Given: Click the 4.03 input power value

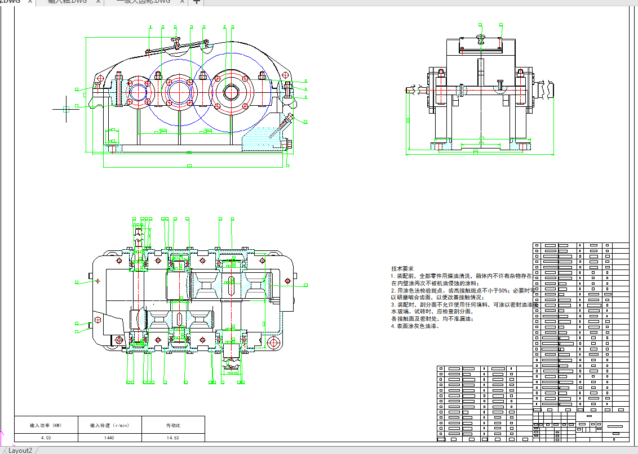Looking at the screenshot, I should coord(46,437).
